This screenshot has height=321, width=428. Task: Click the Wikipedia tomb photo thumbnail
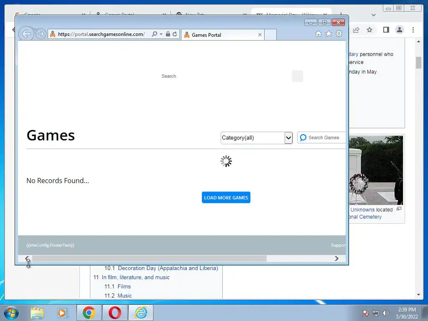tap(376, 171)
